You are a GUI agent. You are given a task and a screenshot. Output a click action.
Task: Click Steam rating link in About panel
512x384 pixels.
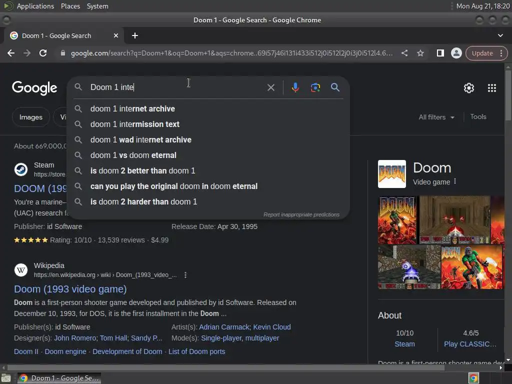click(404, 344)
